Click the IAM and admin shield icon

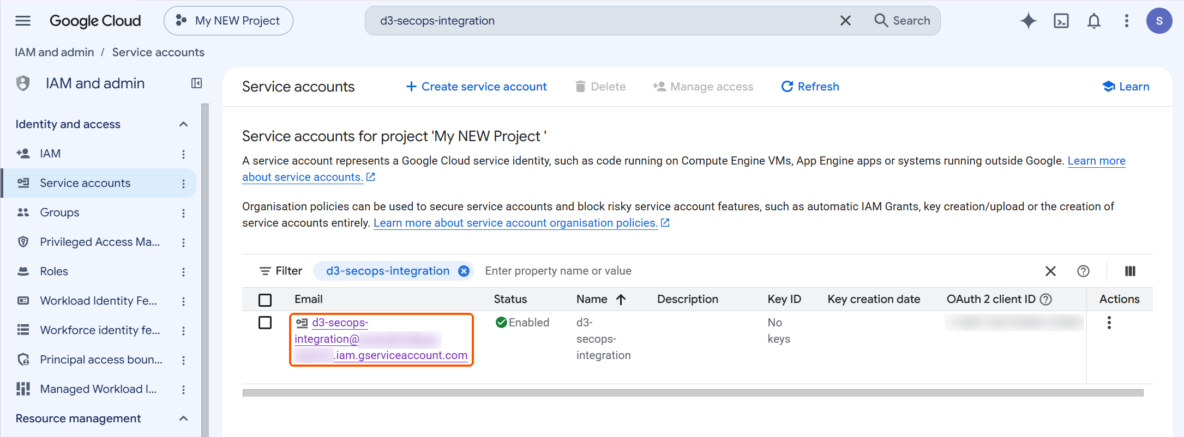point(23,83)
